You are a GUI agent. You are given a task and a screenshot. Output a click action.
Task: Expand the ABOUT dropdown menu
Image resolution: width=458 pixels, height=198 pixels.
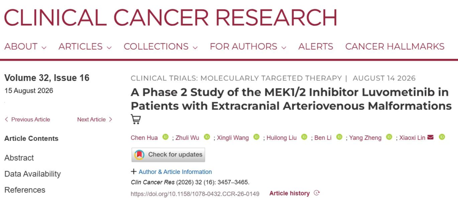click(x=25, y=47)
